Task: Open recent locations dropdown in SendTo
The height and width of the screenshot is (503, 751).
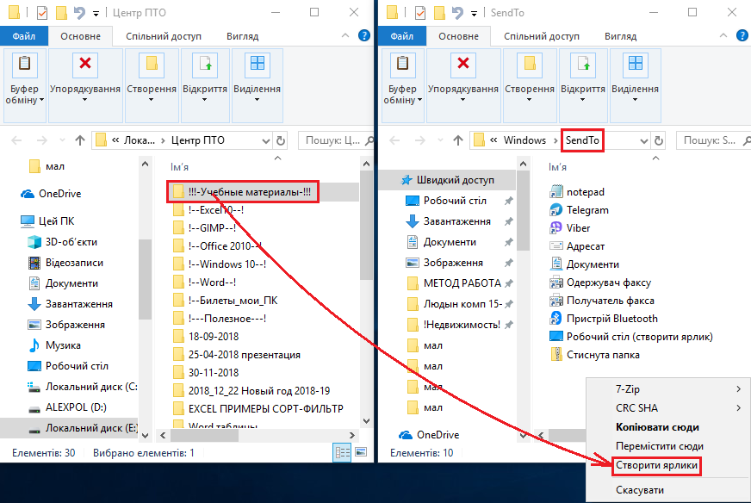Action: [440, 141]
